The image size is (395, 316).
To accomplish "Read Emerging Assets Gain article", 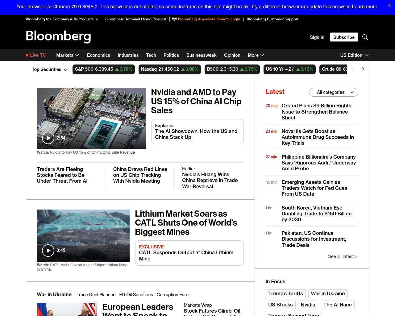I will point(314,188).
